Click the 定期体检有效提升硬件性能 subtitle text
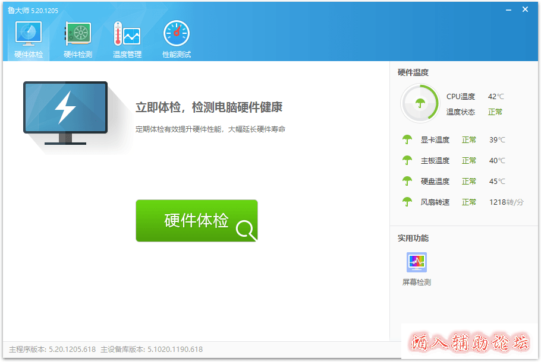The width and height of the screenshot is (541, 362). coord(210,129)
